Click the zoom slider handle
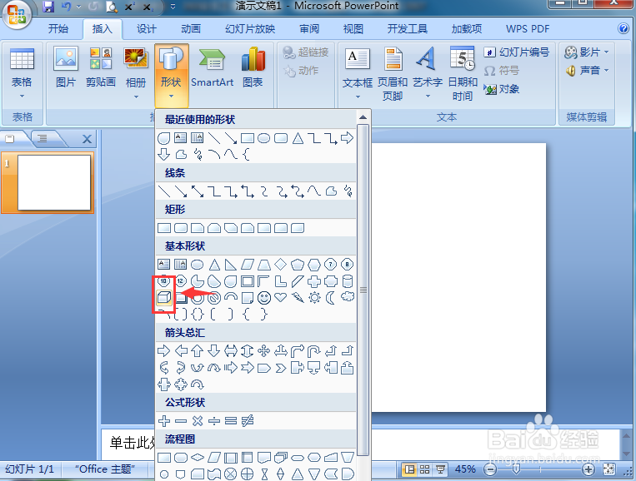Viewport: 636px width, 481px height. [516, 469]
